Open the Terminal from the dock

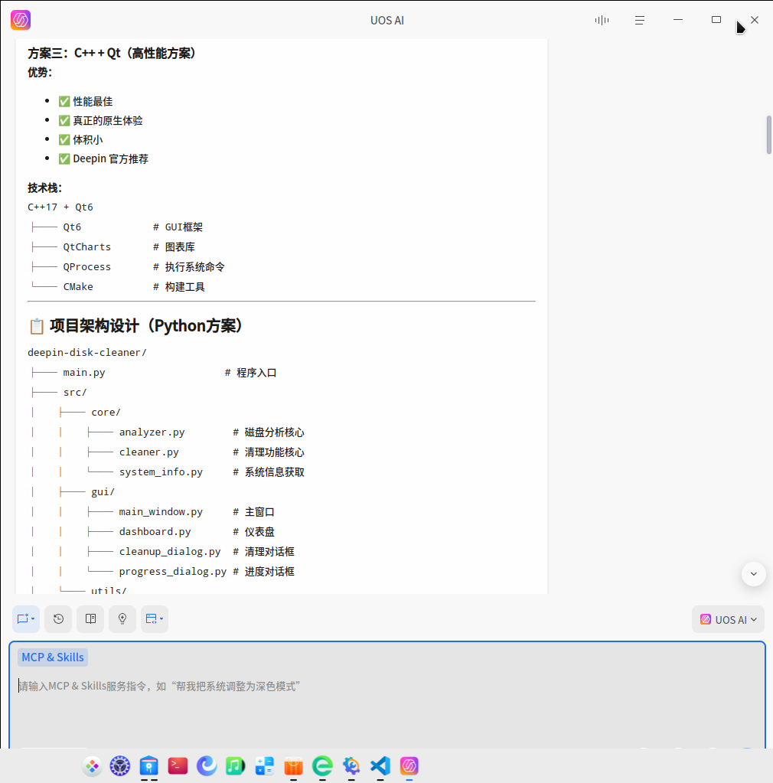[178, 765]
